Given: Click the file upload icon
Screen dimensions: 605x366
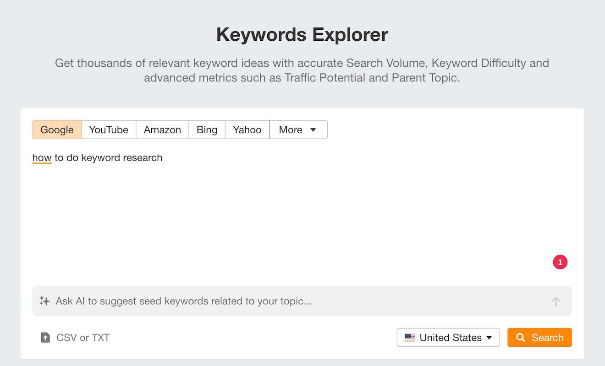Looking at the screenshot, I should [45, 338].
